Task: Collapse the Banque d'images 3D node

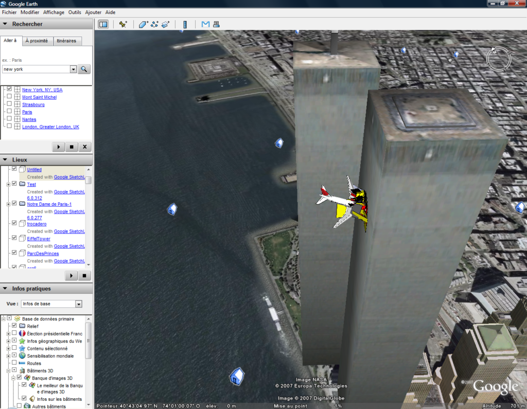Action: pyautogui.click(x=13, y=378)
